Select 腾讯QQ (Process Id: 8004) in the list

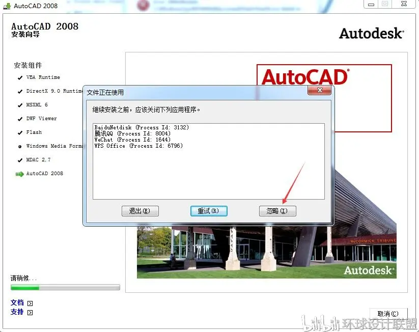coord(132,133)
